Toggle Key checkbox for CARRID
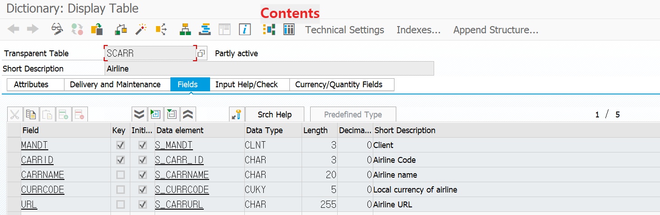This screenshot has width=660, height=215. coord(120,160)
